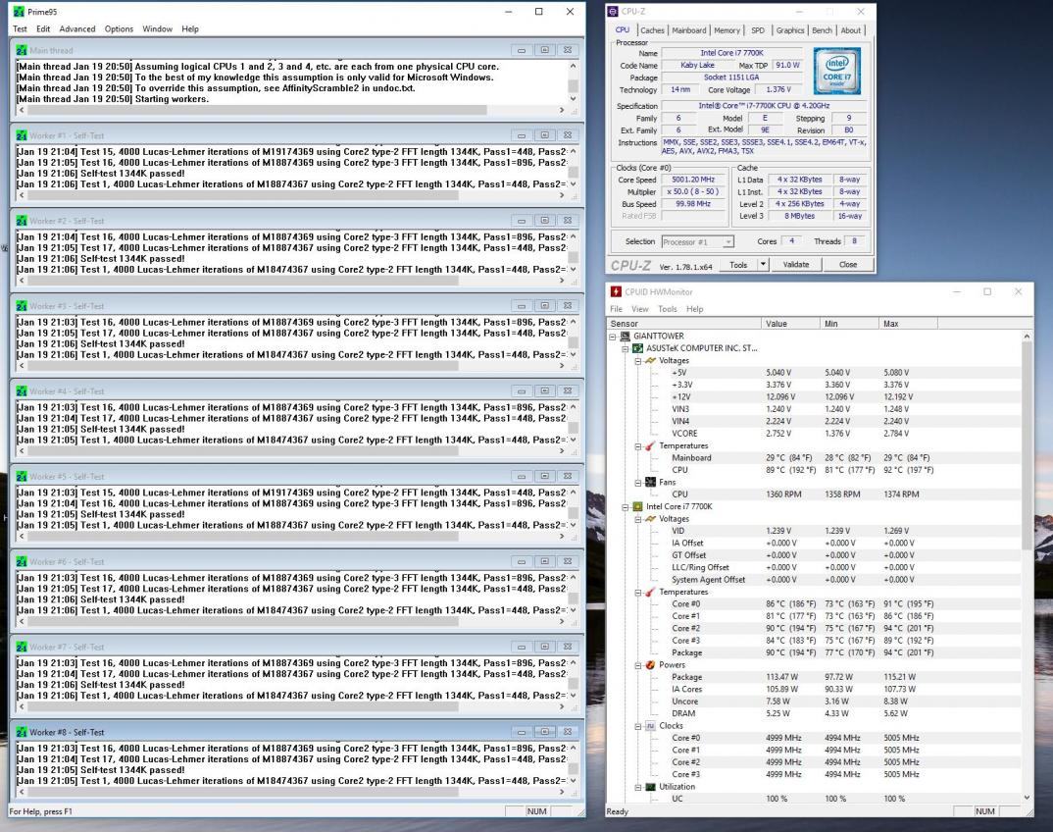Click the Main thread window icon
The image size is (1053, 832).
(22, 50)
